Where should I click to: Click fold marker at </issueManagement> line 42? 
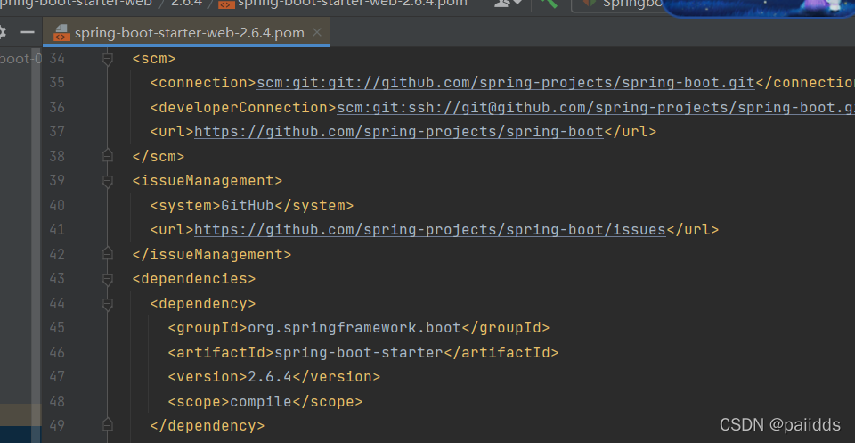point(108,254)
